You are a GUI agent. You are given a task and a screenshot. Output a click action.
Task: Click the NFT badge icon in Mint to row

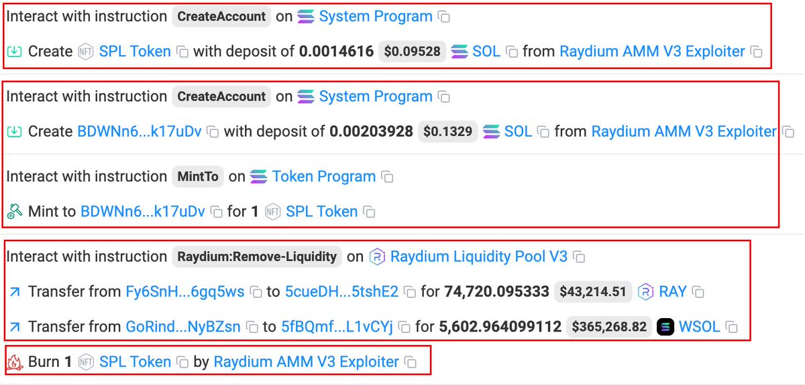[x=272, y=212]
